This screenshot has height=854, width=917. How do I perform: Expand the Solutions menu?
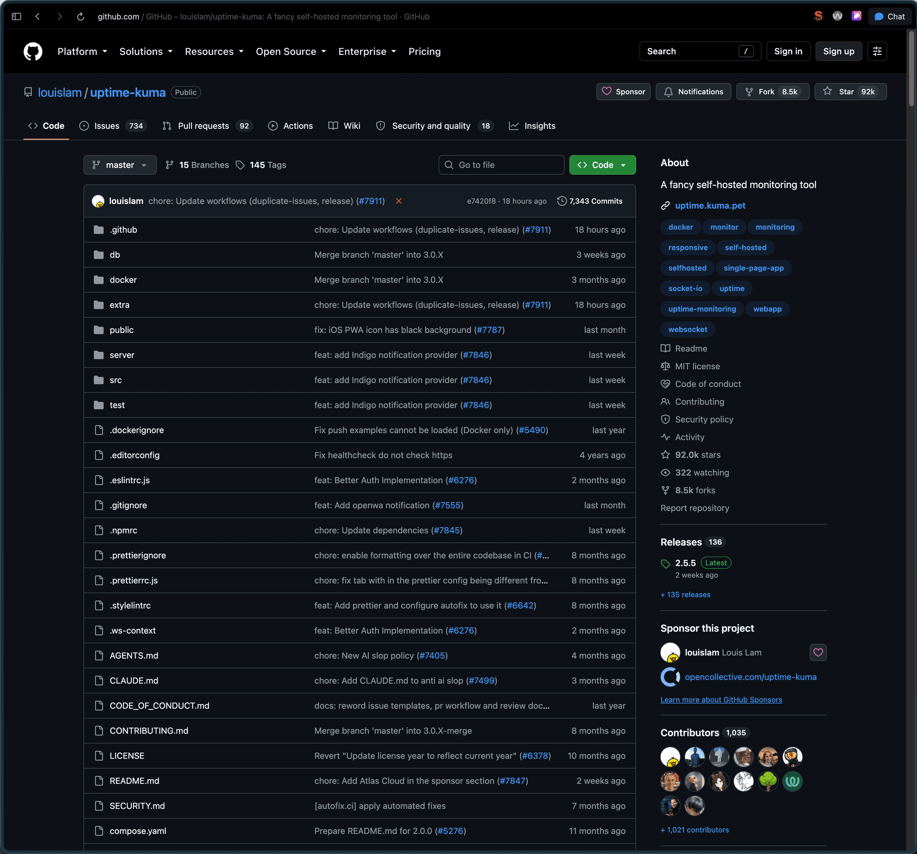146,52
